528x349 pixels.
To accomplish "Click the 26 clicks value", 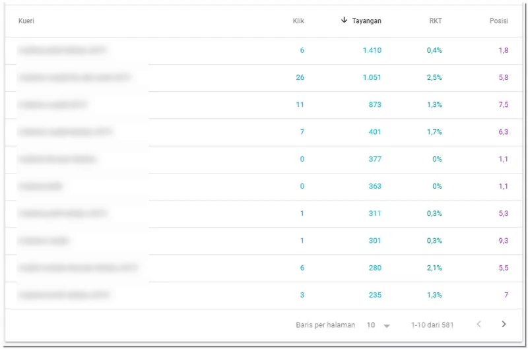I will click(x=300, y=77).
